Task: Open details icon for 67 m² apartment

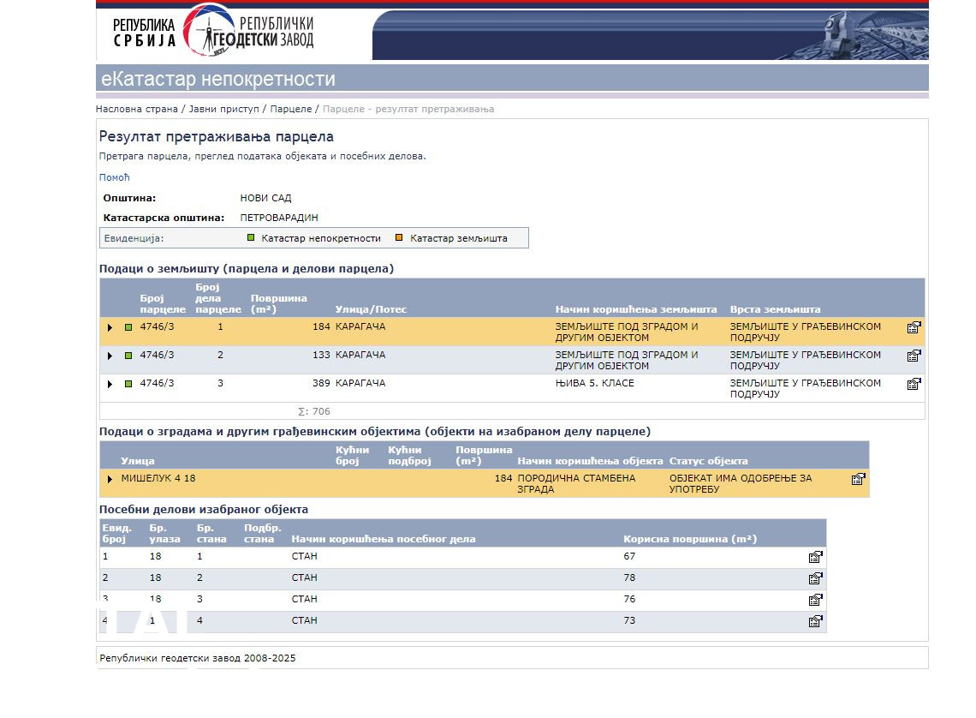Action: (815, 557)
